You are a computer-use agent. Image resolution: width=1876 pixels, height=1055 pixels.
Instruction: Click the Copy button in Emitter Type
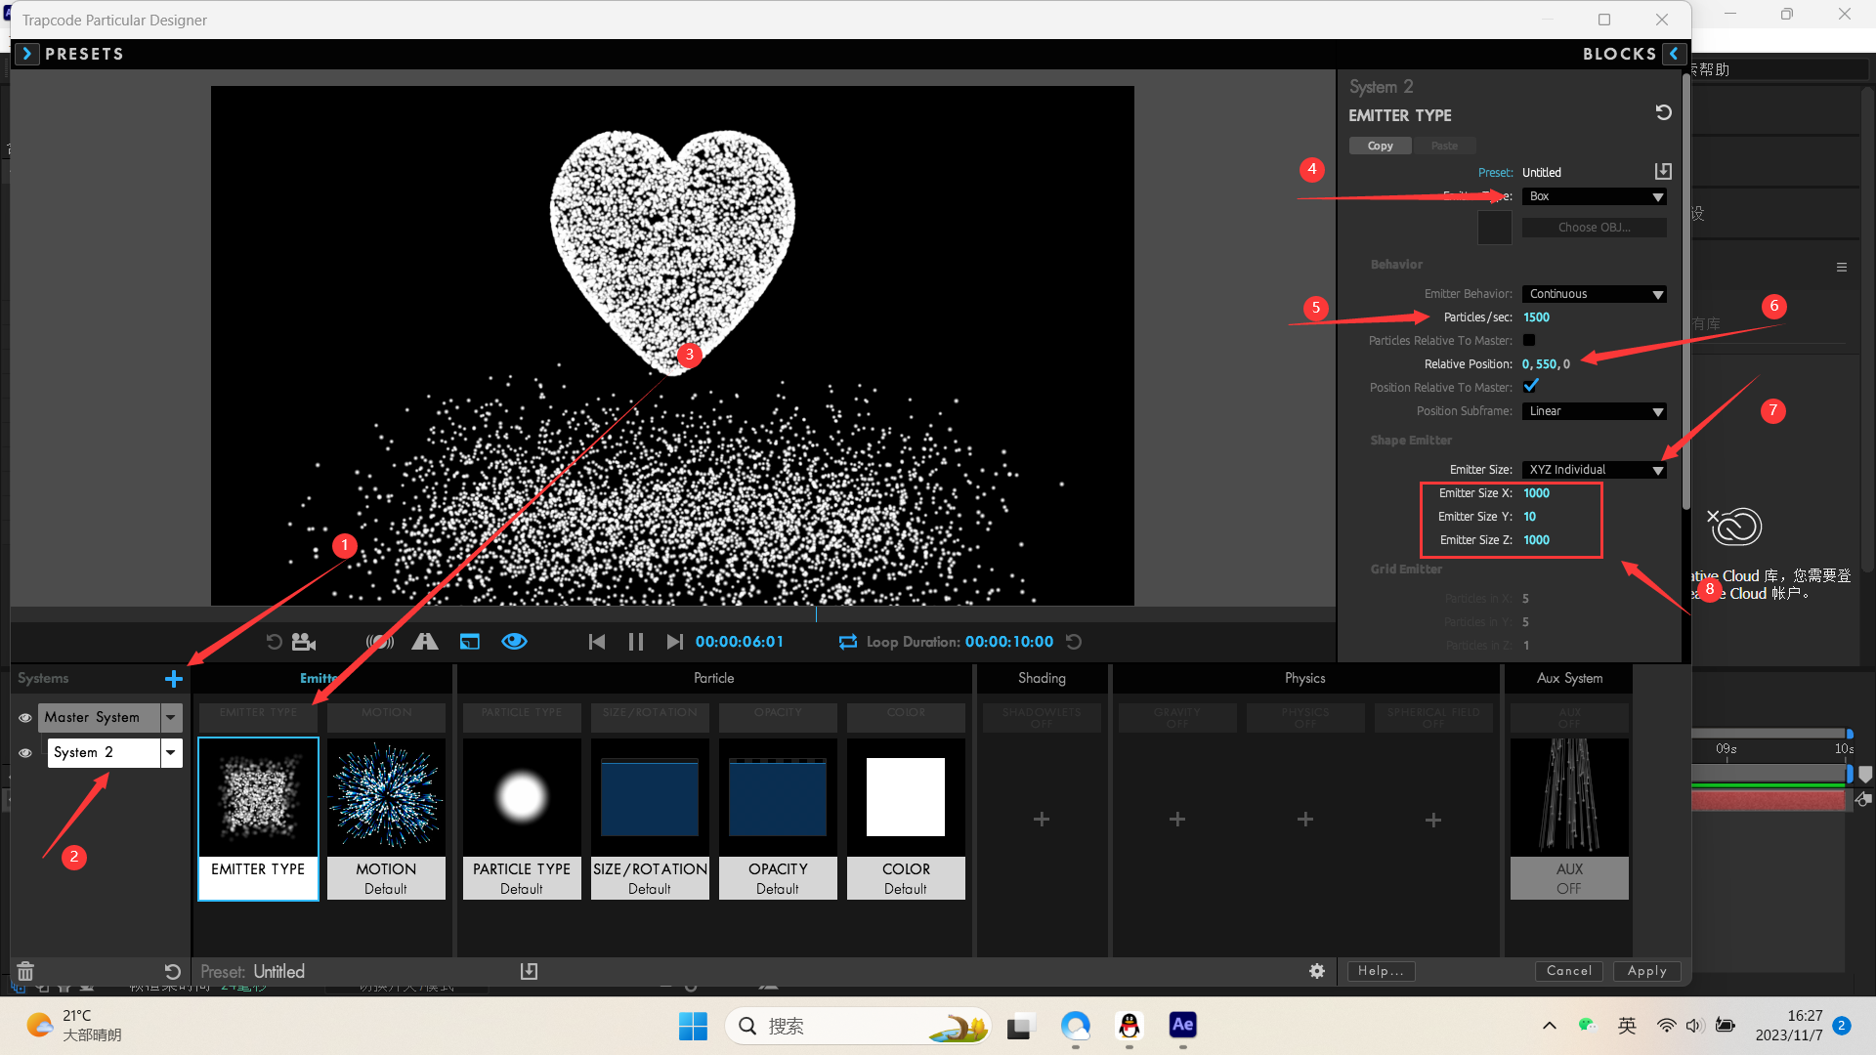click(1380, 146)
